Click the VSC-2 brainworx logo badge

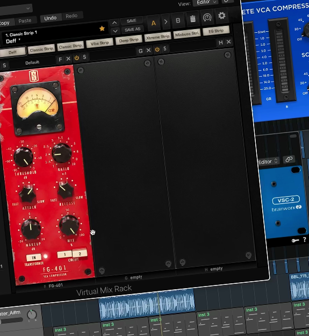286,204
